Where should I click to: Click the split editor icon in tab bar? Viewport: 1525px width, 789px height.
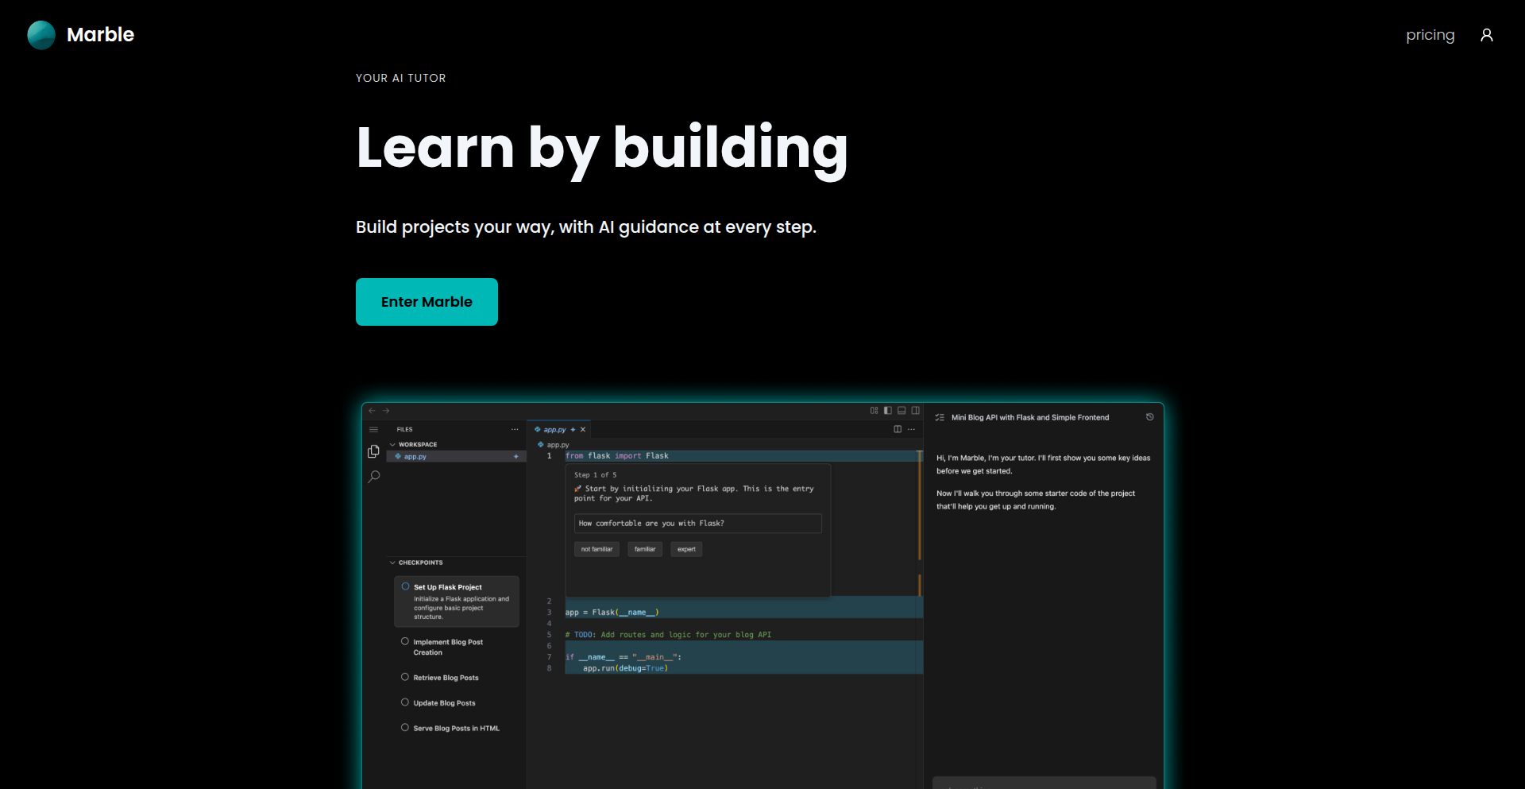[x=898, y=429]
